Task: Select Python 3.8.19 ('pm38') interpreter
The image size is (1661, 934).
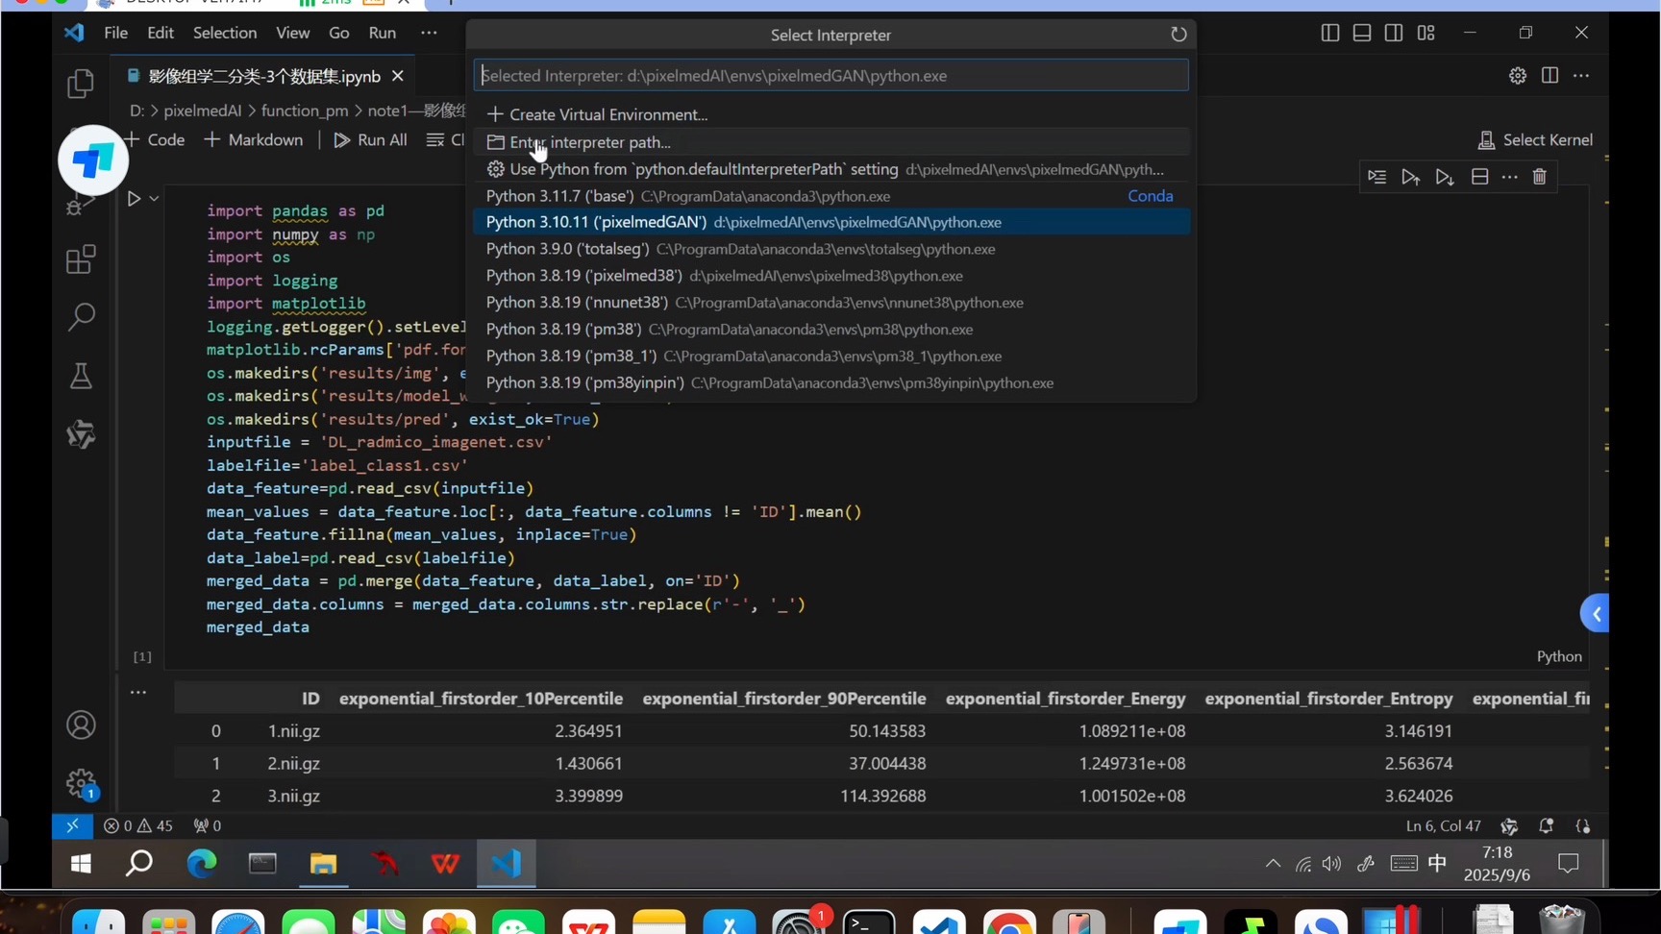Action: pyautogui.click(x=831, y=330)
